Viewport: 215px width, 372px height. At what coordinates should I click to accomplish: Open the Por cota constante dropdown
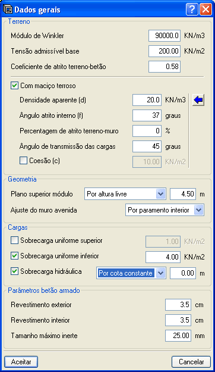pyautogui.click(x=131, y=273)
